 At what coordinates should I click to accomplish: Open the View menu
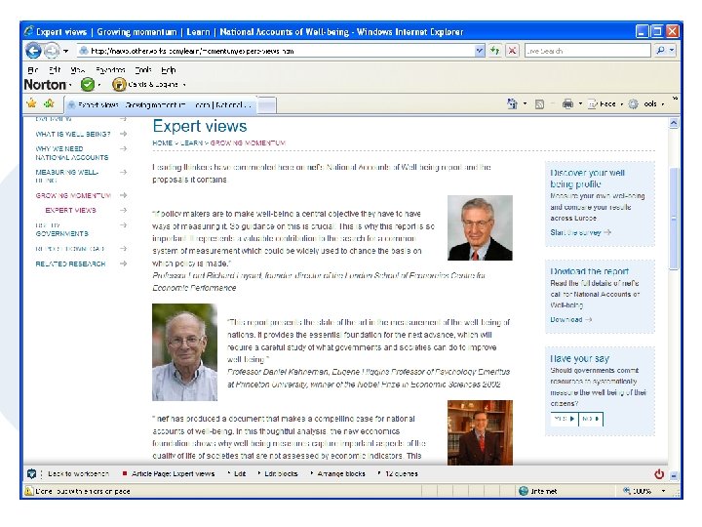77,70
